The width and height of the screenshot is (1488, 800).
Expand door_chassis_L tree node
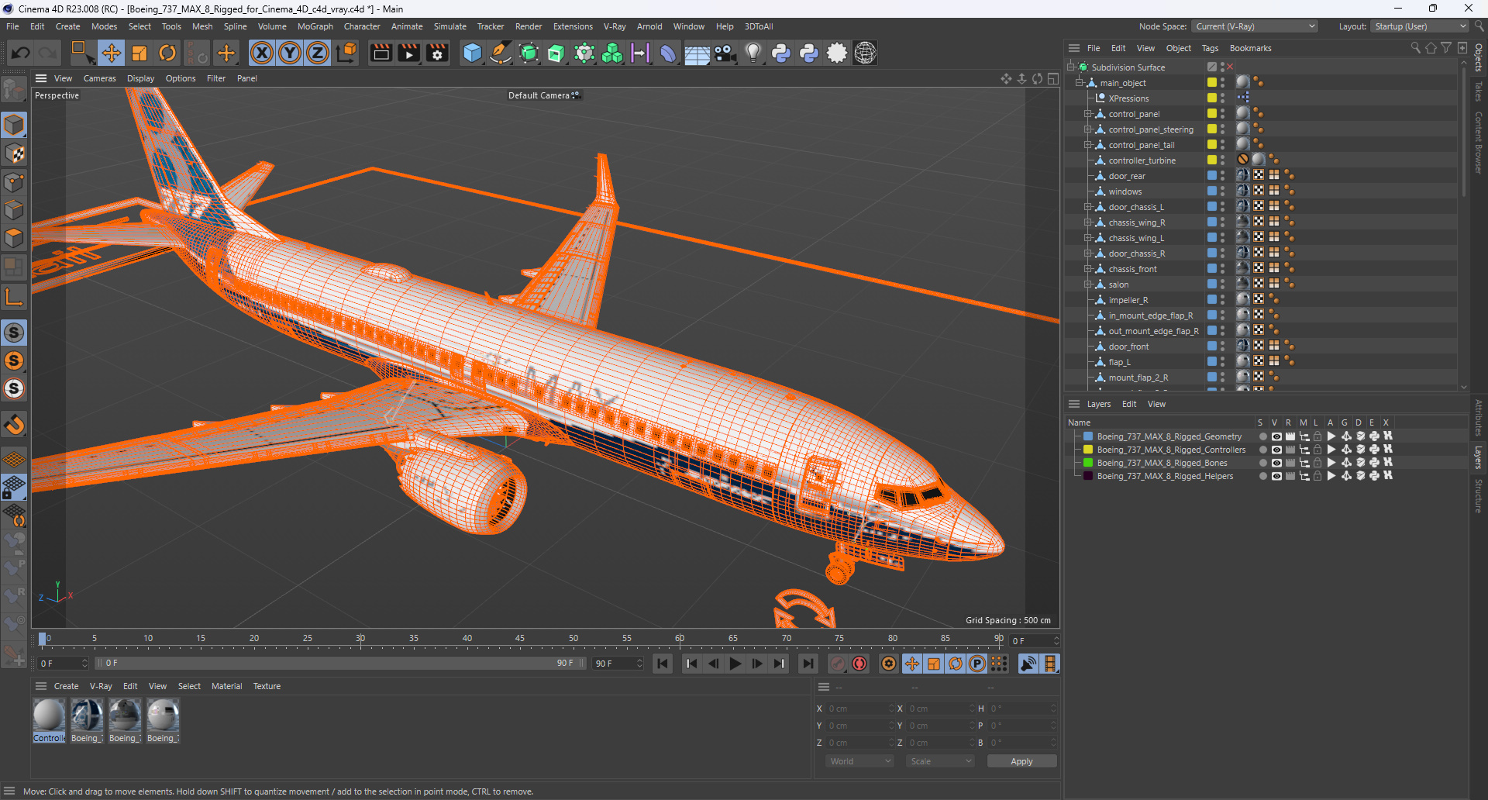click(x=1087, y=207)
